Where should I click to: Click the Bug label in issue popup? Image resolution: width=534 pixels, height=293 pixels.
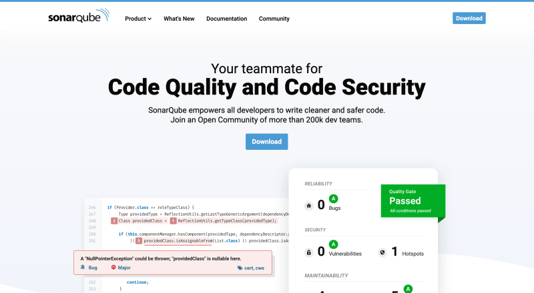pyautogui.click(x=93, y=268)
